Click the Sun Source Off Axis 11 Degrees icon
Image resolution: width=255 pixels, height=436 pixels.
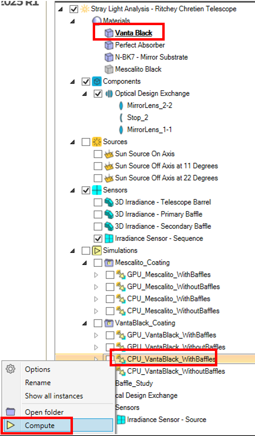(109, 166)
